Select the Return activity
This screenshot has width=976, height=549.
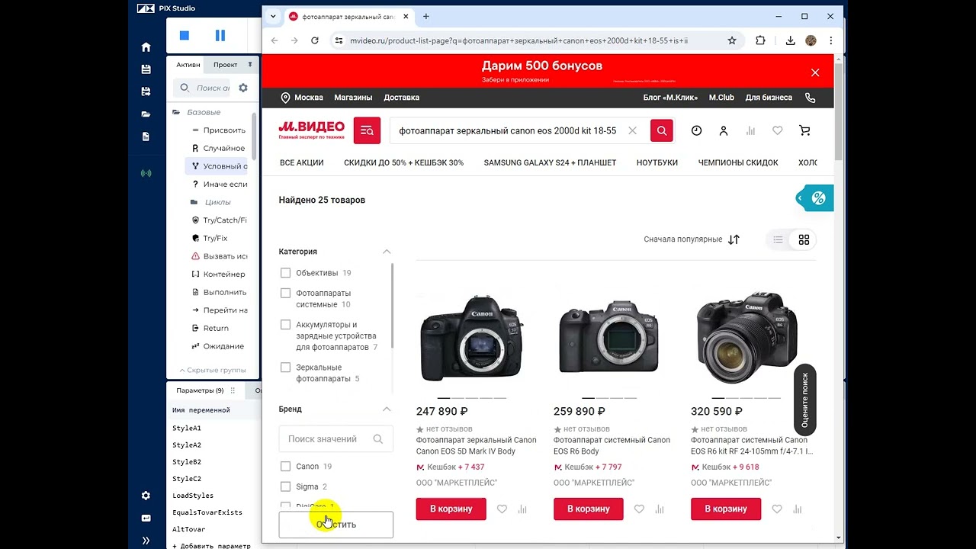217,329
